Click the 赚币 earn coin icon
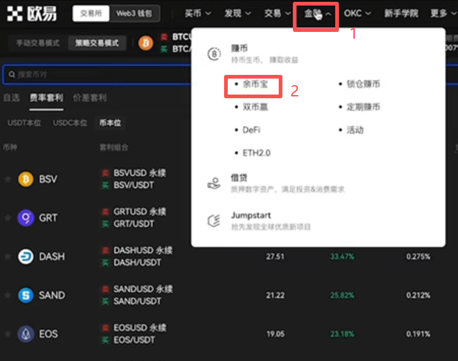The image size is (458, 361). [214, 54]
